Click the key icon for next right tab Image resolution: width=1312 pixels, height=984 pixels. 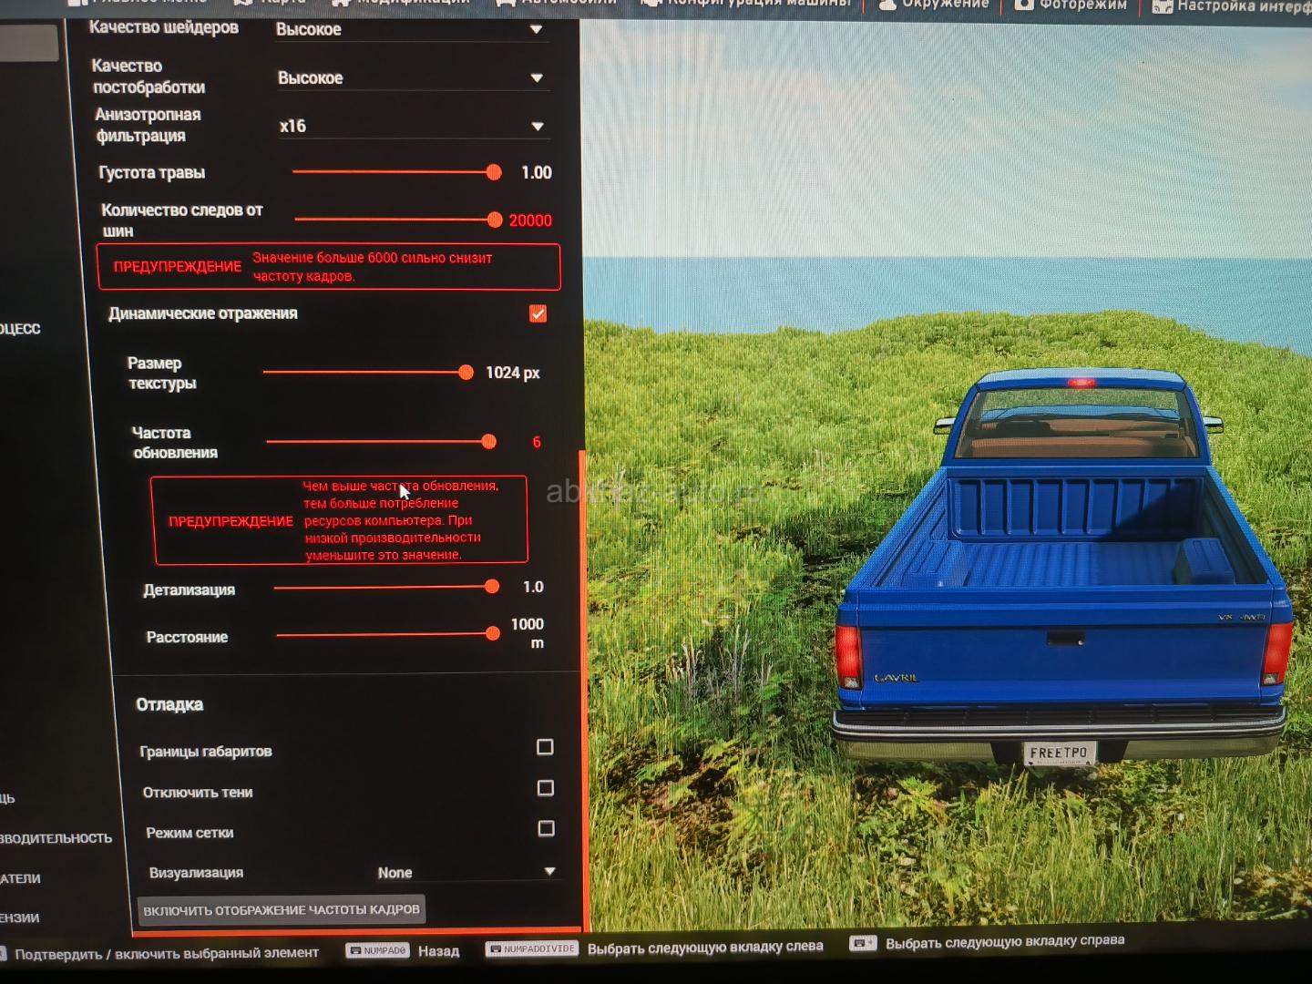tap(863, 943)
